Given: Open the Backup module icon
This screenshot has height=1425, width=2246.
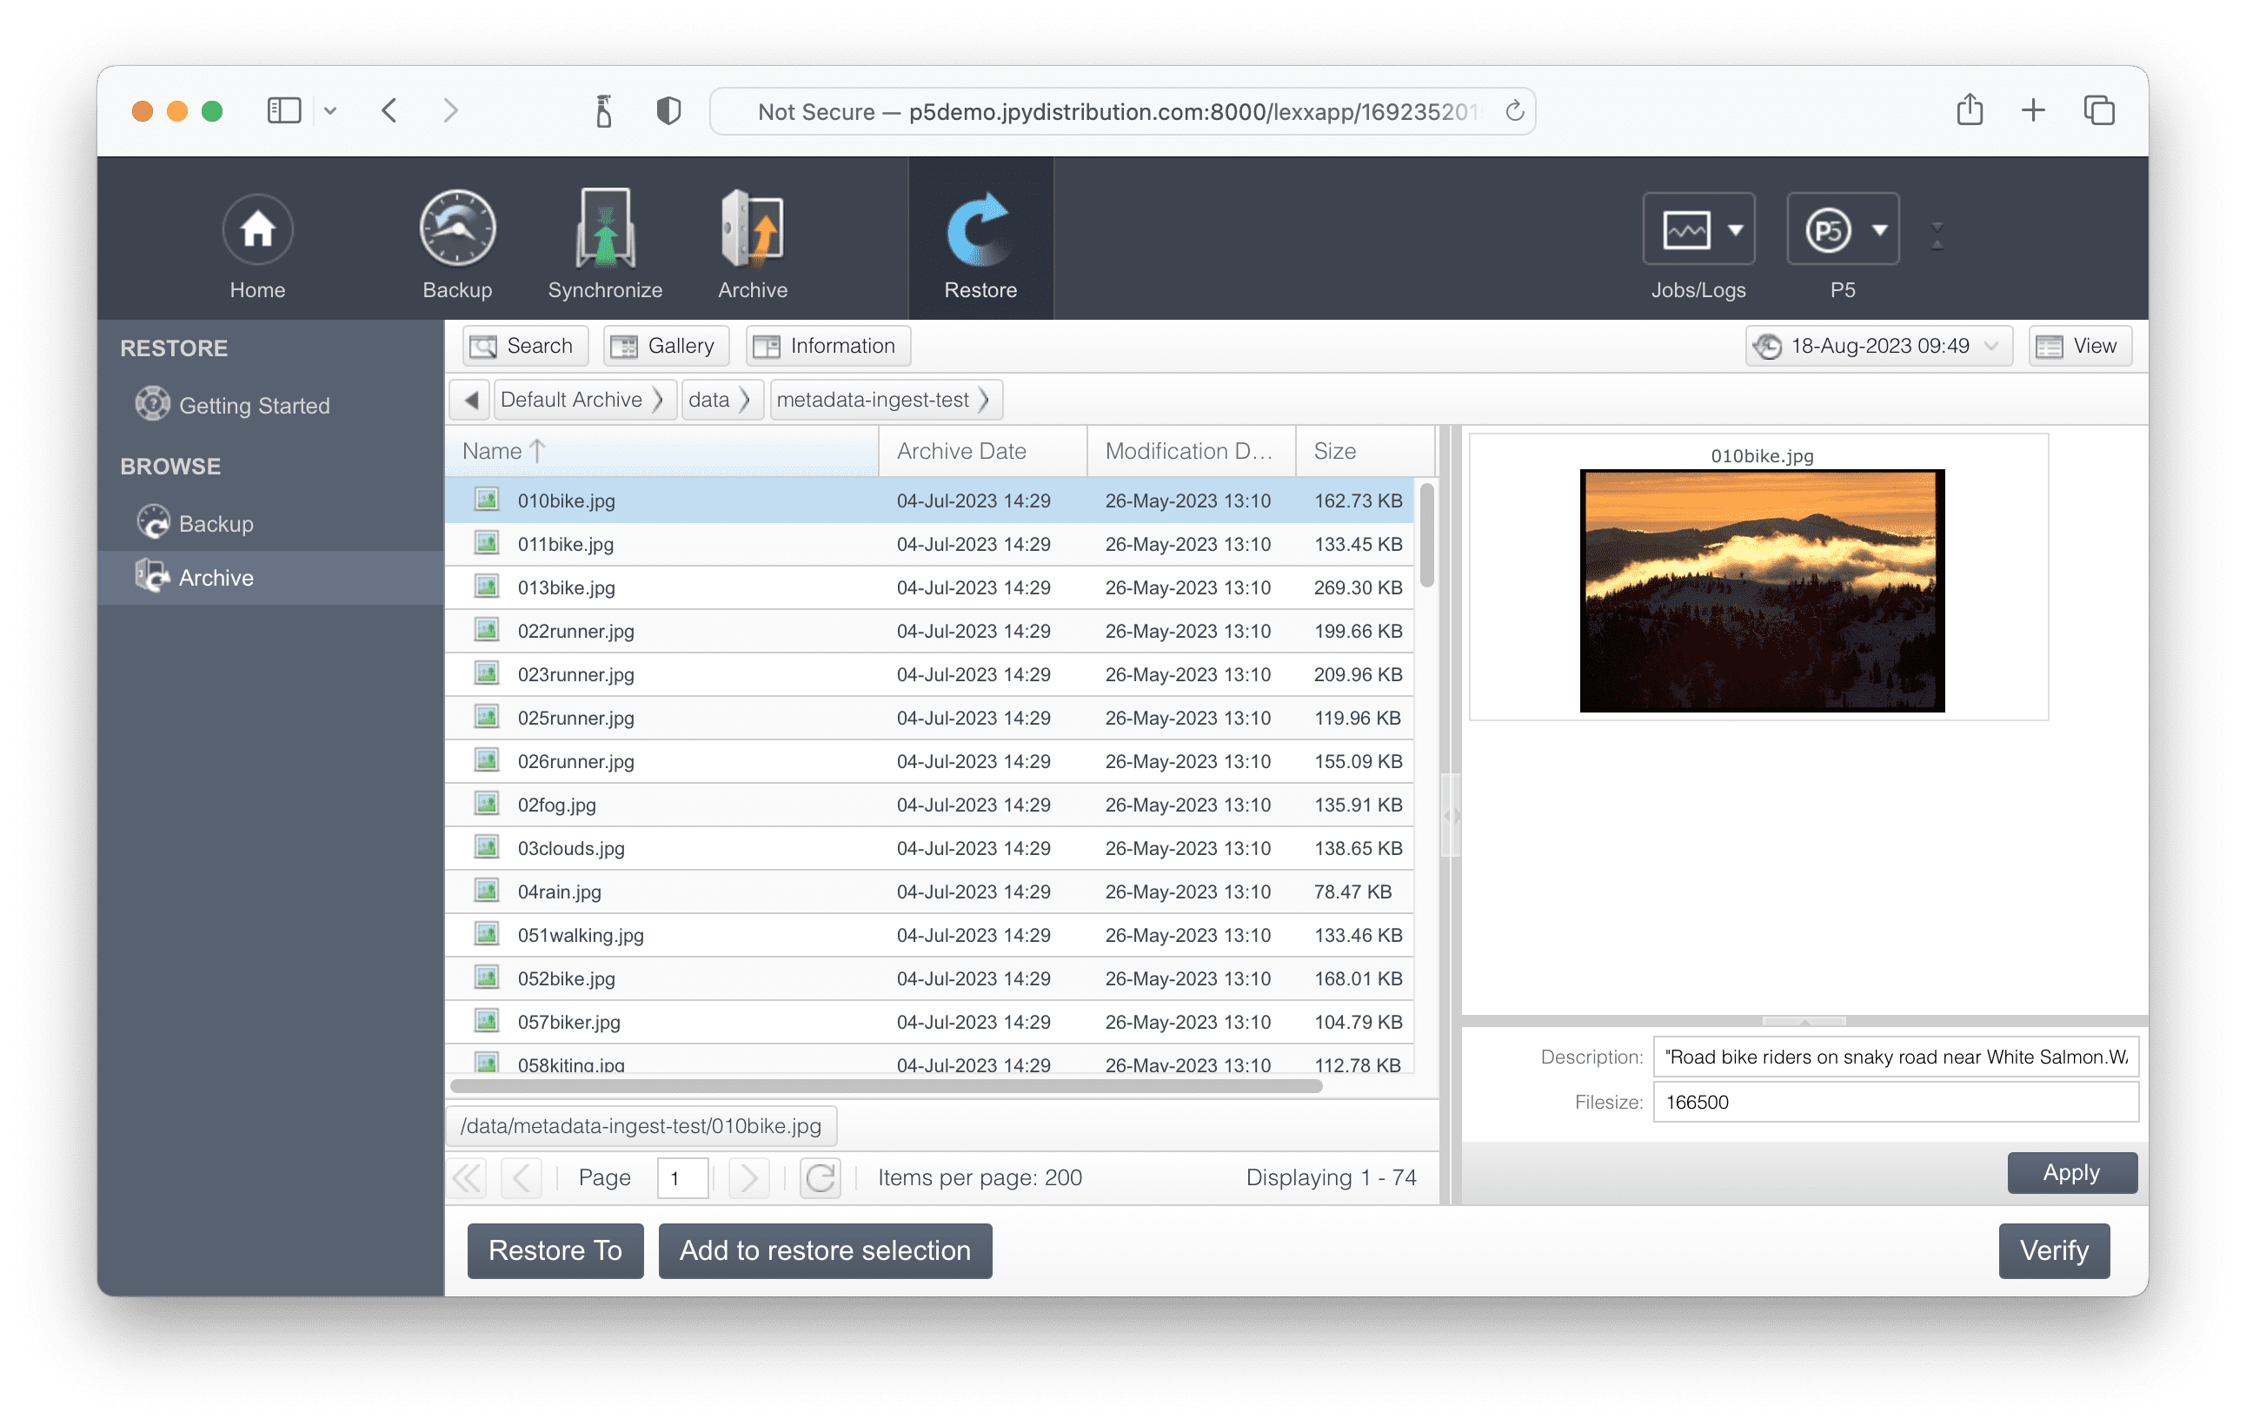Looking at the screenshot, I should tap(457, 229).
